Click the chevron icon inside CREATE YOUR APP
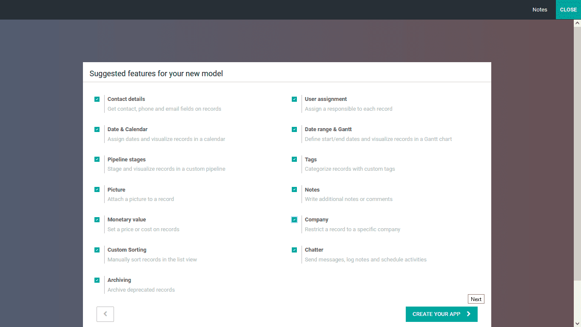The image size is (581, 327). (x=468, y=314)
